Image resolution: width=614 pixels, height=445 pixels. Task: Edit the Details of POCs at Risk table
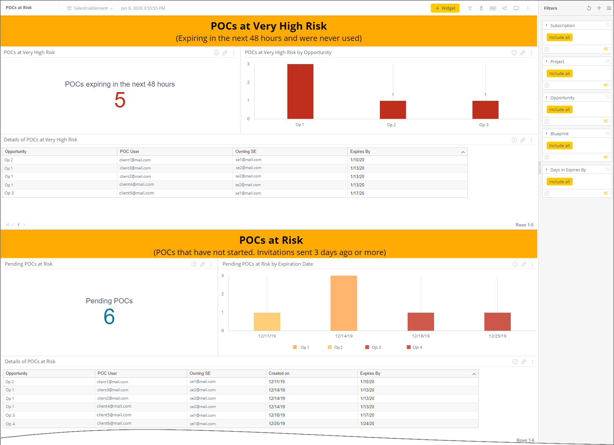pos(524,362)
